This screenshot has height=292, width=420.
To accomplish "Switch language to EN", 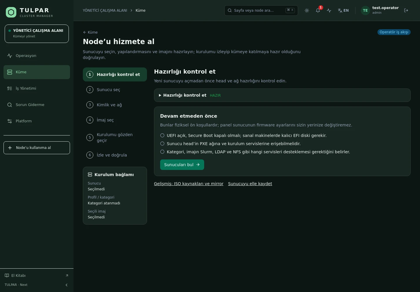I will click(343, 11).
